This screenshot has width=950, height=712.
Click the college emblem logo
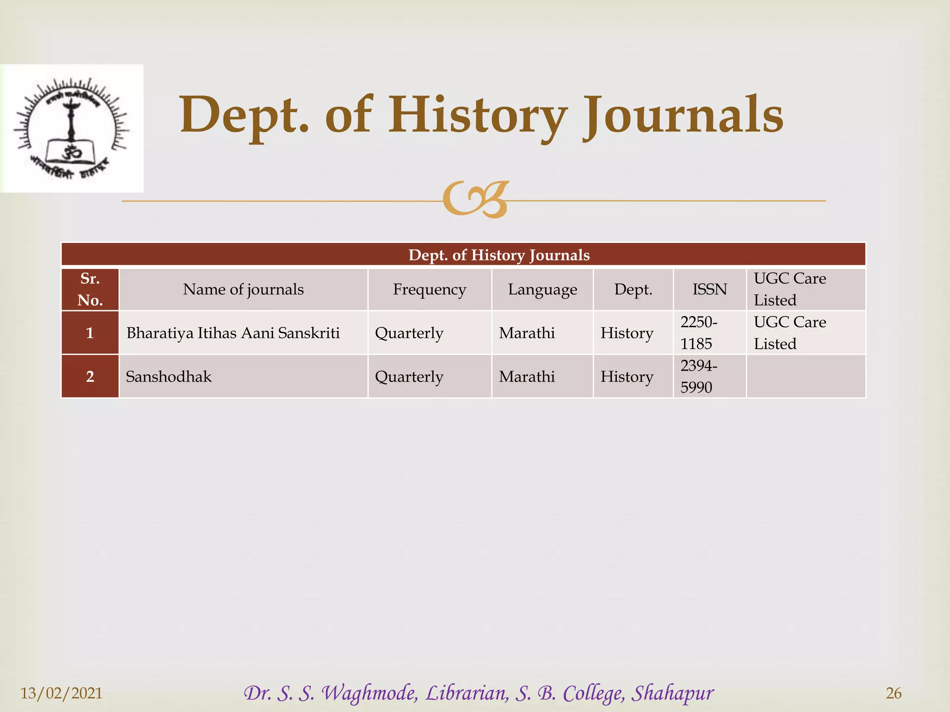pos(71,128)
